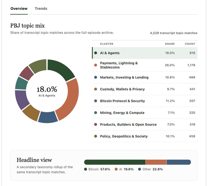Click the 441 count value

click(x=192, y=89)
